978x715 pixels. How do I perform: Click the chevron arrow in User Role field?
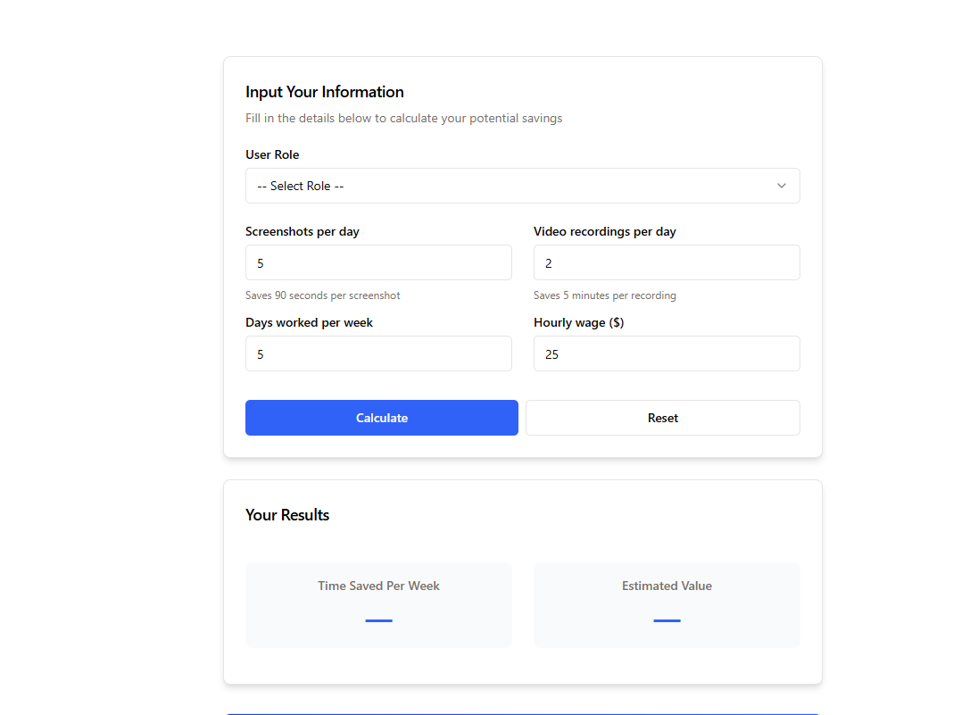pyautogui.click(x=781, y=186)
